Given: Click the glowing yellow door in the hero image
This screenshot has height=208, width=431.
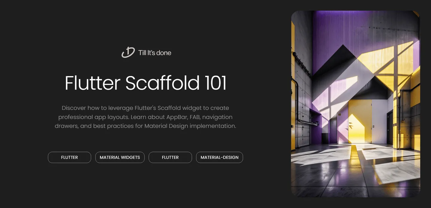Looking at the screenshot, I should coord(359,125).
